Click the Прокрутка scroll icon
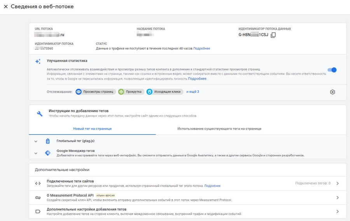The width and height of the screenshot is (350, 221). coord(121,92)
